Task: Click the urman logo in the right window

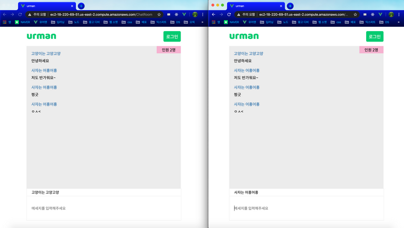Action: [244, 36]
